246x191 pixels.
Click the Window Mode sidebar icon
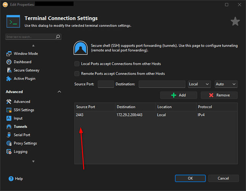[9, 53]
